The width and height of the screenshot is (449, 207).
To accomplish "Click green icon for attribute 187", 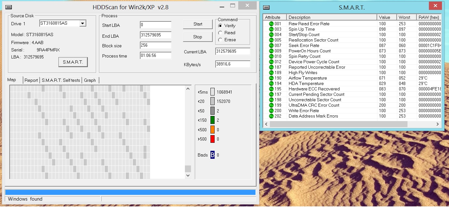I will point(271,67).
